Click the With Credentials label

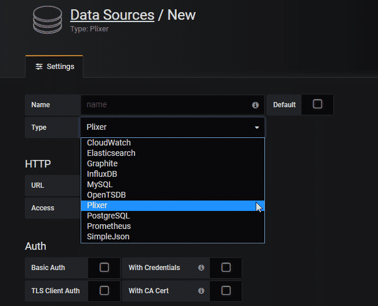154,268
